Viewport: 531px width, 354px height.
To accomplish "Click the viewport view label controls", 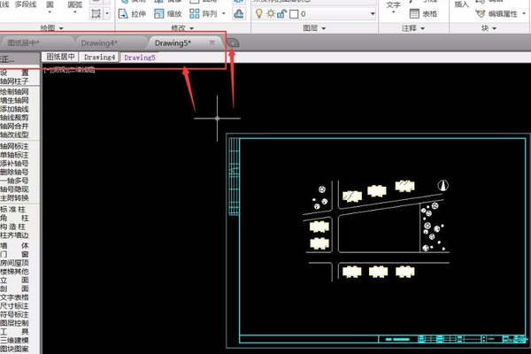I will click(x=69, y=70).
